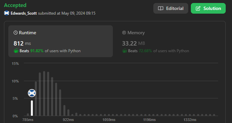Click the 1059ms axis label
Viewport: 232px width, 123px height.
109,120
